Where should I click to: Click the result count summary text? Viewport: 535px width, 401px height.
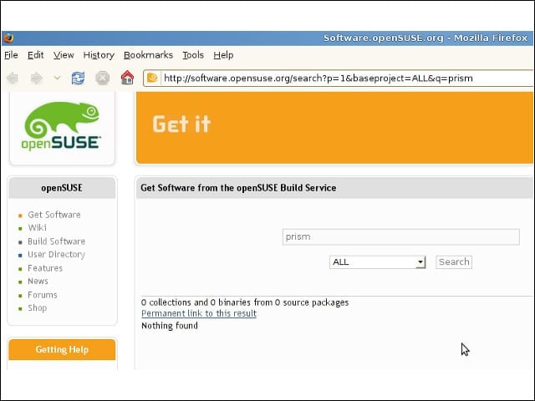245,302
